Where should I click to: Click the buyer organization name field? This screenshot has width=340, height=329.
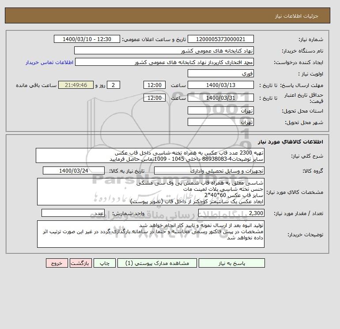pyautogui.click(x=164, y=51)
